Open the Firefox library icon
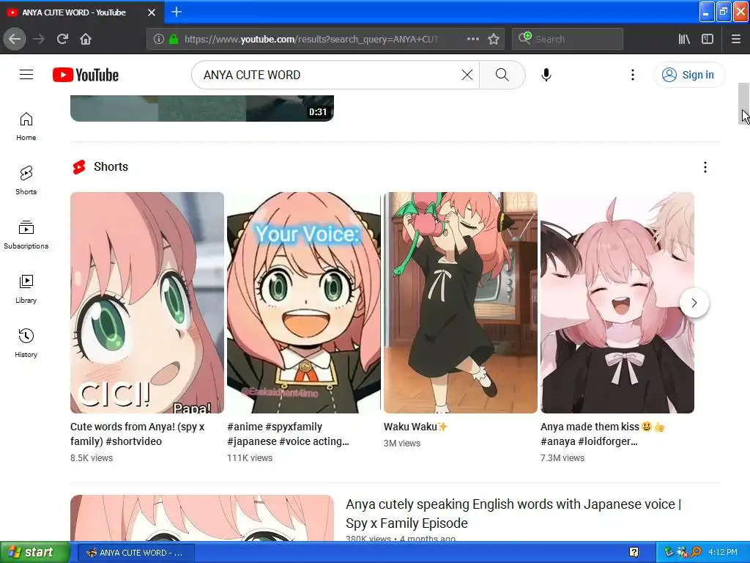 click(x=684, y=39)
